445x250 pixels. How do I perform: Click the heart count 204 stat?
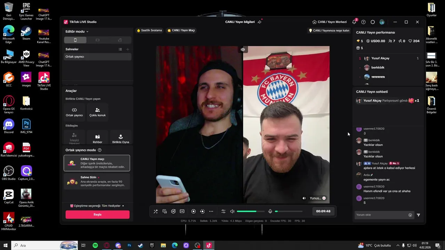tap(414, 41)
